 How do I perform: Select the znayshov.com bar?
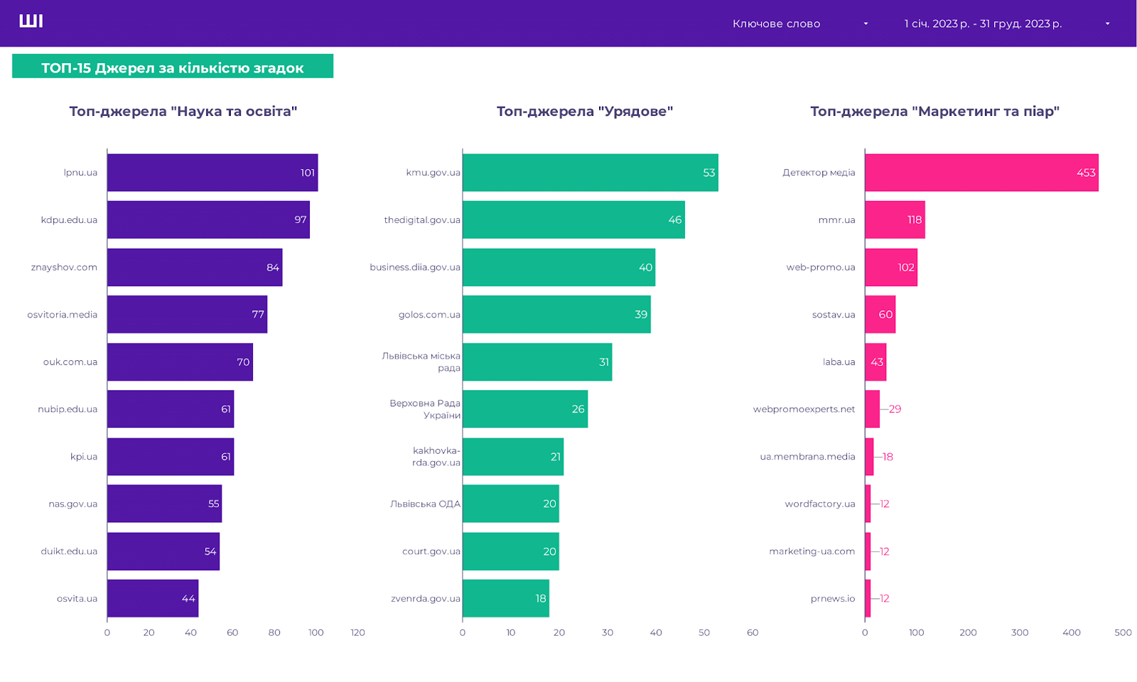(195, 267)
